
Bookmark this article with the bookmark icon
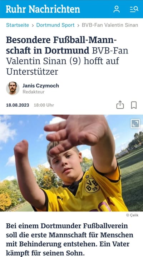(x=134, y=105)
